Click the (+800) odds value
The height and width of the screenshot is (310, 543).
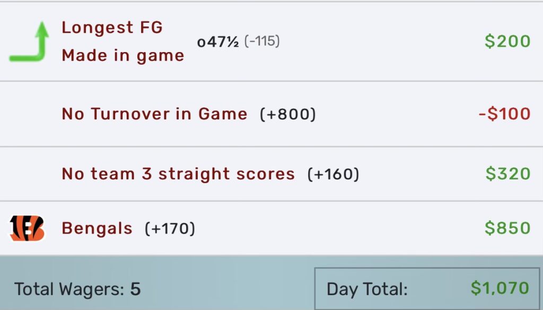coord(288,114)
